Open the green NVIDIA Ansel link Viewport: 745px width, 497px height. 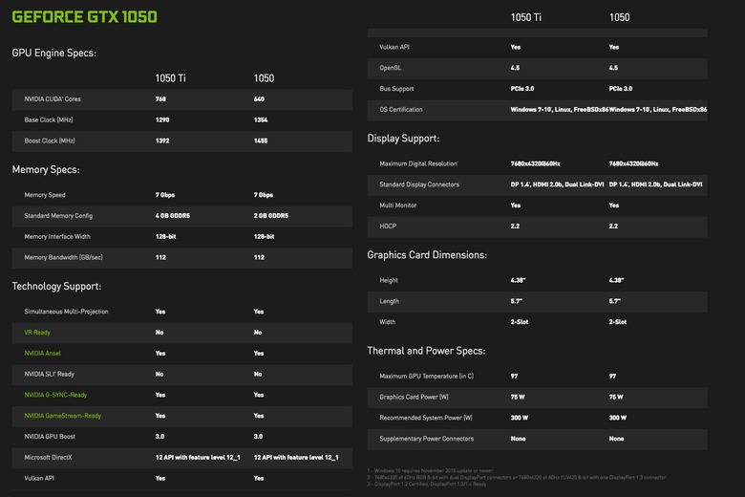(42, 354)
